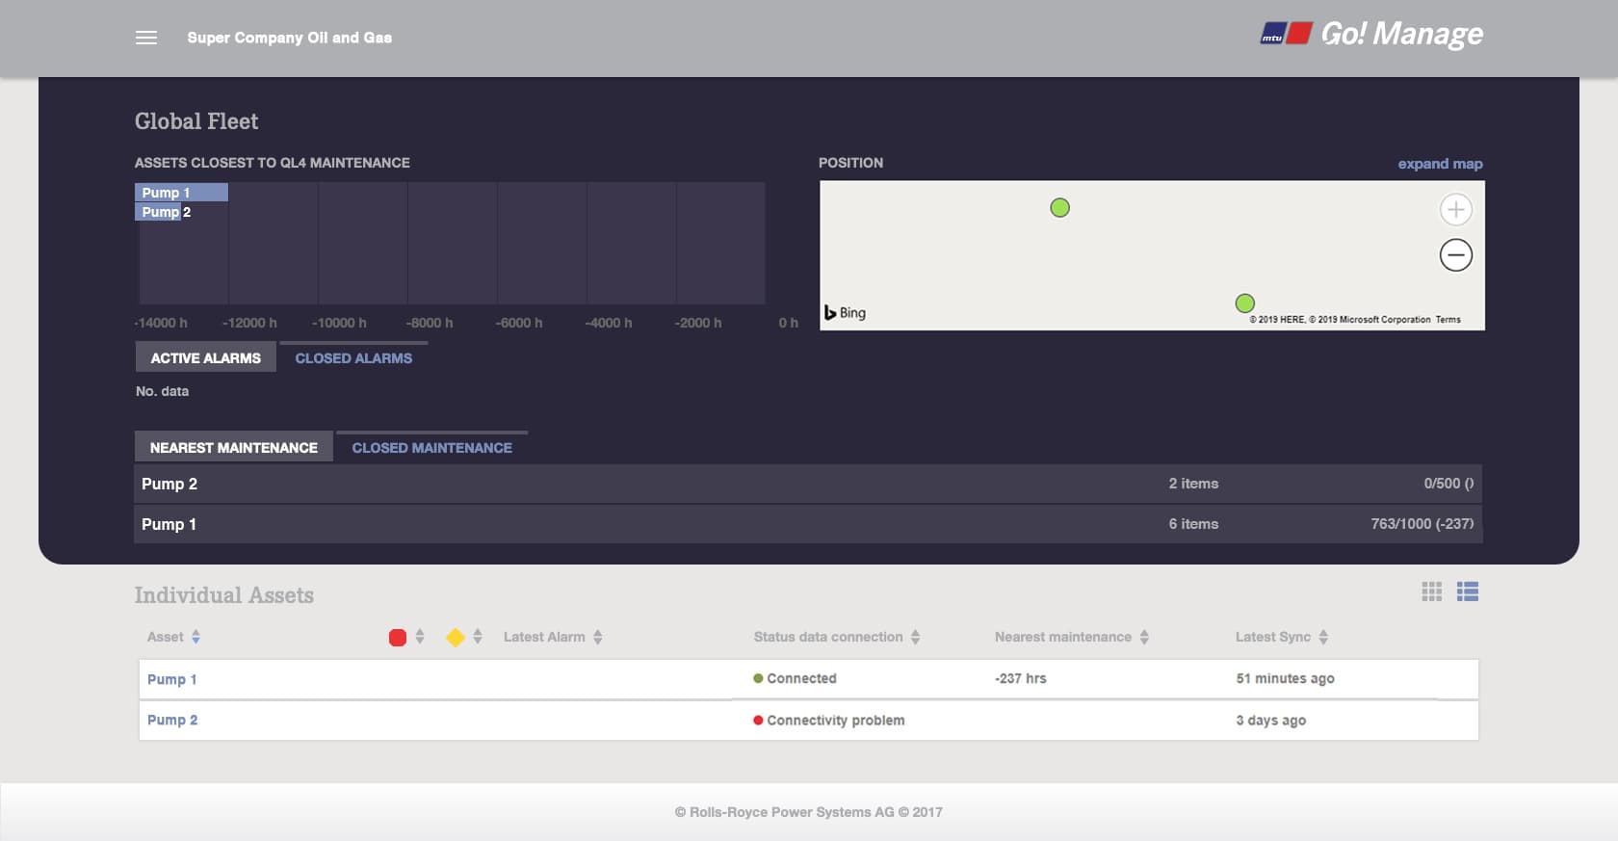The image size is (1618, 841).
Task: Click the '2 items' count for Pump 2
Action: 1193,484
